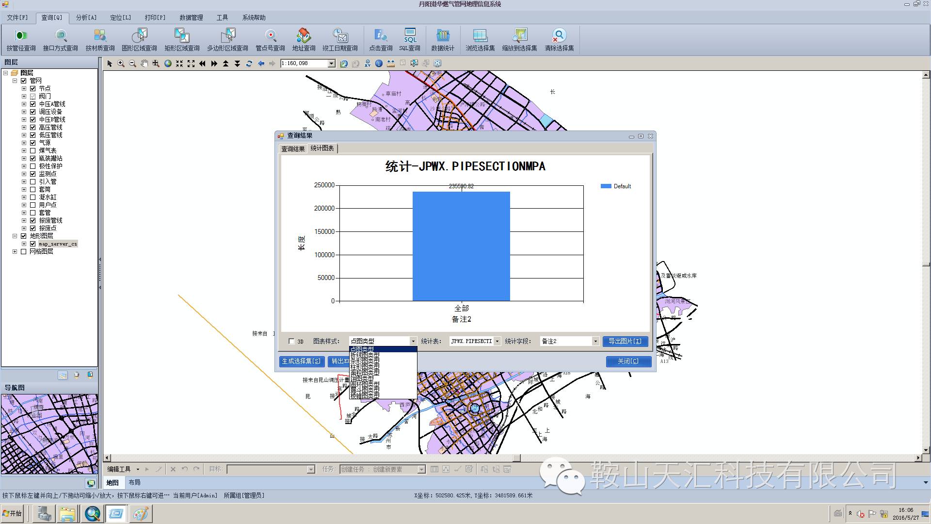This screenshot has width=931, height=524.
Task: Activate the 点击查询 click query tool
Action: coord(381,40)
